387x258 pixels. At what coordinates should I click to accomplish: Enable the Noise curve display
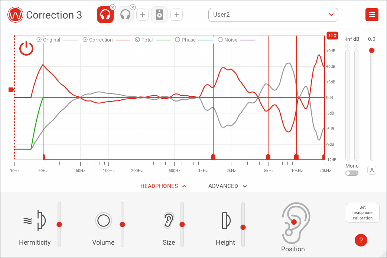[x=220, y=40]
